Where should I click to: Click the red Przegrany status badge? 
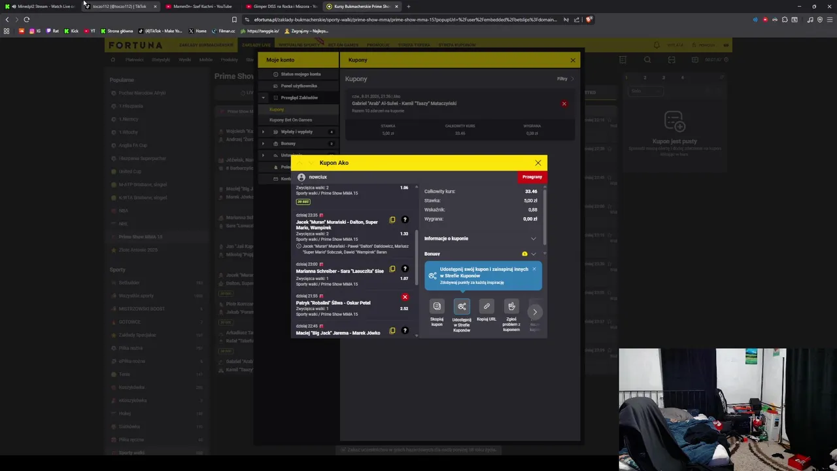point(532,177)
